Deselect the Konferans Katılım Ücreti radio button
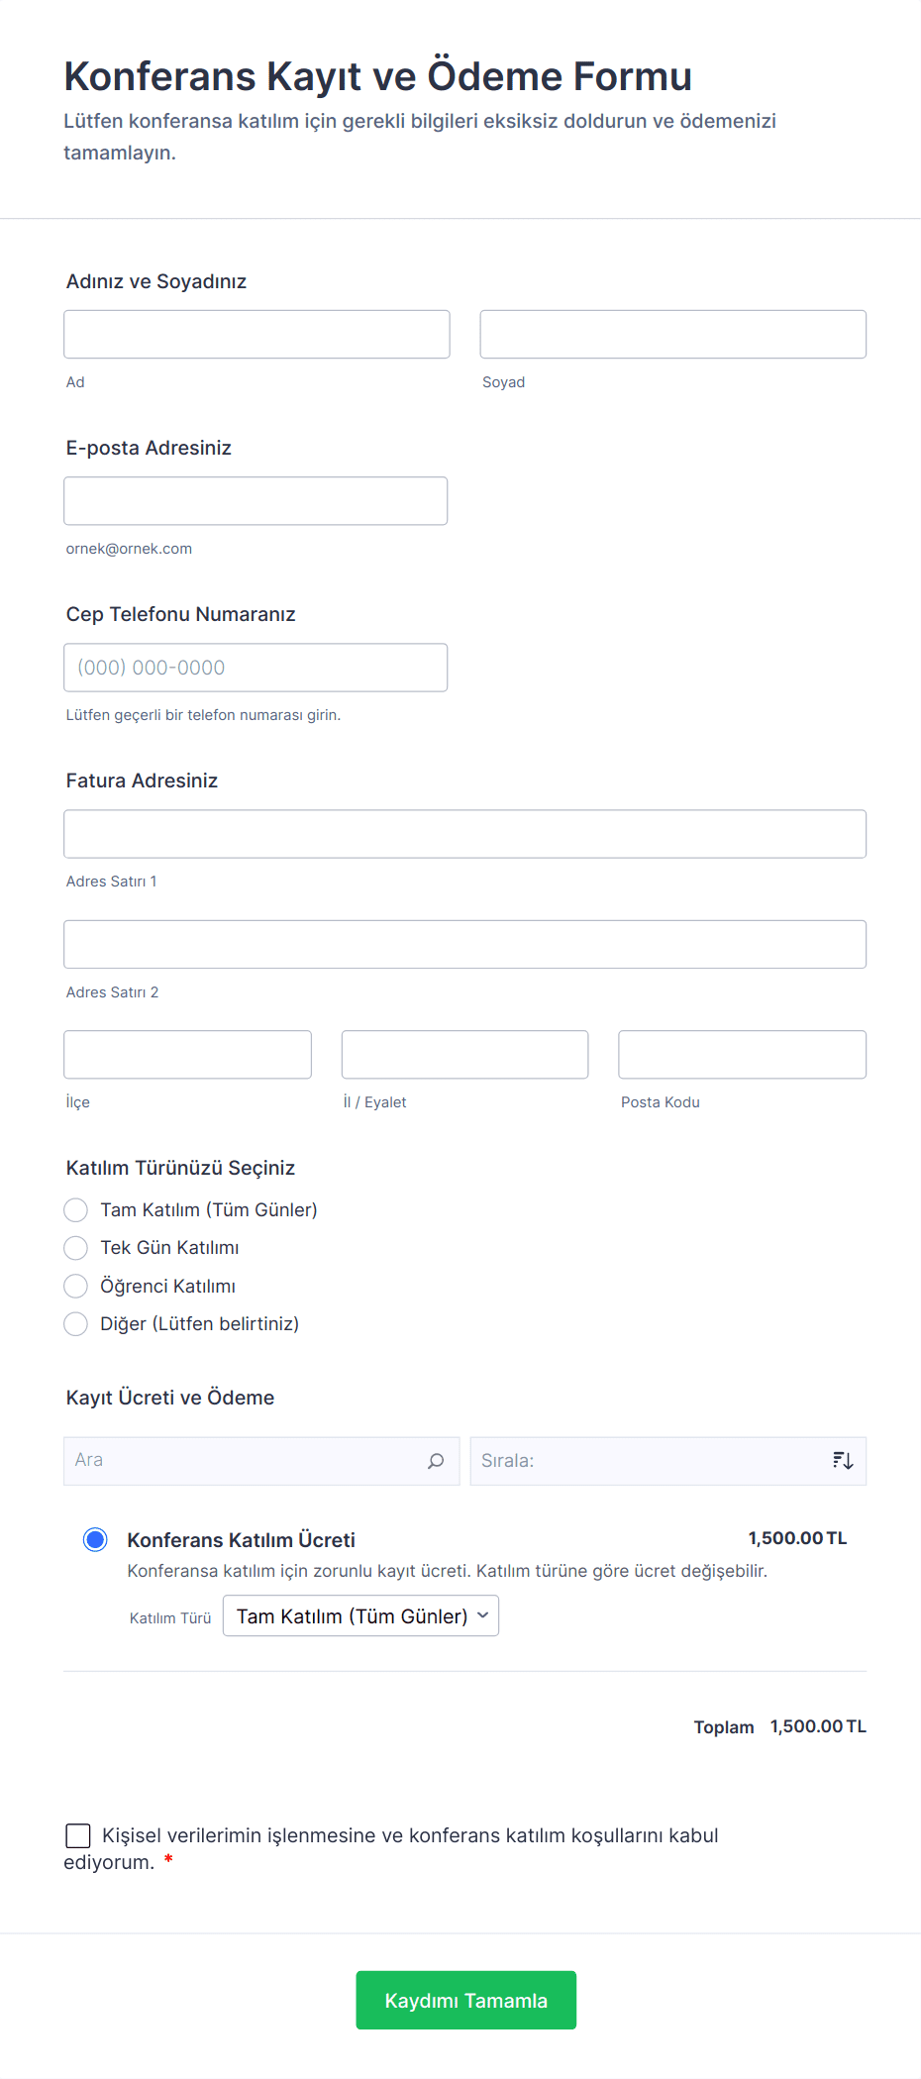This screenshot has height=2079, width=921. tap(95, 1538)
